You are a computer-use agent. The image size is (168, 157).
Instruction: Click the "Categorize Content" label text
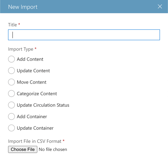[x=37, y=94]
